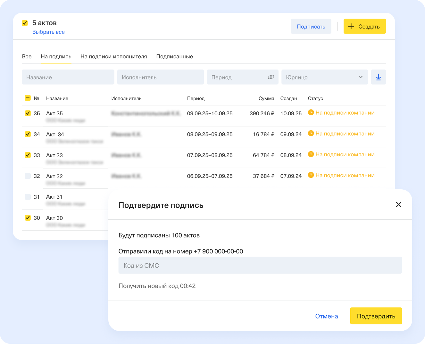Viewport: 425px width, 346px height.
Task: Click the download/export icon beside filter fields
Action: tap(379, 77)
